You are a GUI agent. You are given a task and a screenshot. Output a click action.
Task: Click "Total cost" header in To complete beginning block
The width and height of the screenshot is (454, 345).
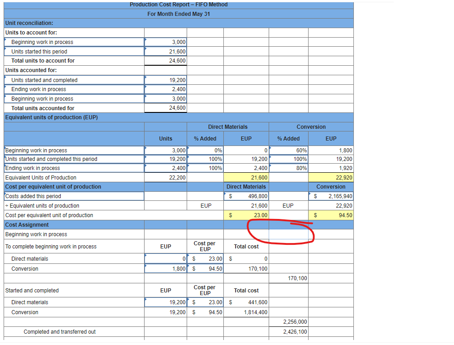tap(246, 247)
